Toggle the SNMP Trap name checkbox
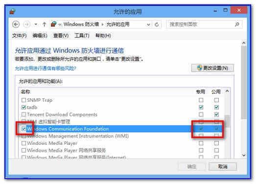This screenshot has width=256, height=184. pos(23,100)
